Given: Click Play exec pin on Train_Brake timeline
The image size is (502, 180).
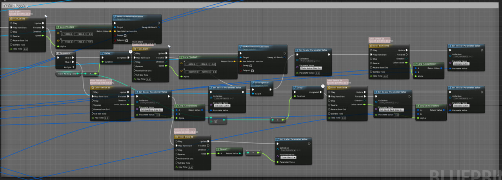Looking at the screenshot, I should coord(11,23).
